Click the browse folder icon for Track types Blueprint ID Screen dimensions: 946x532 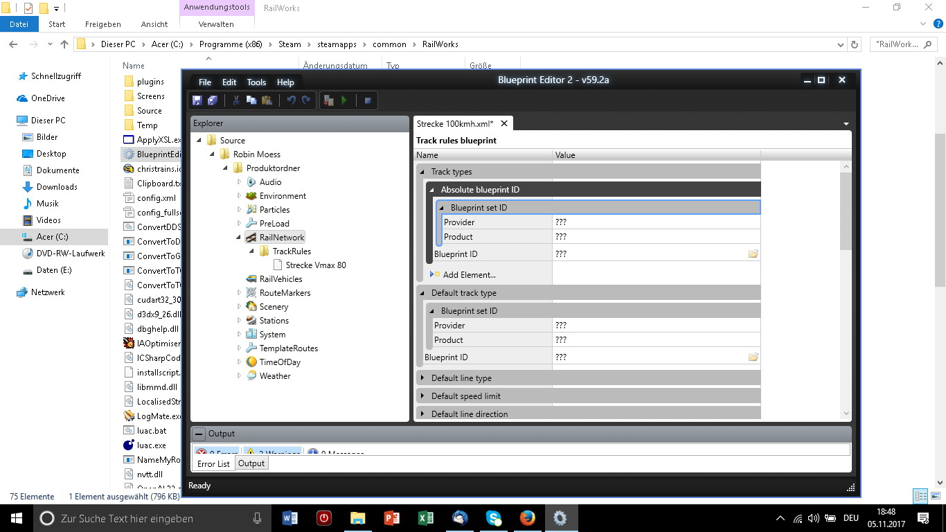click(x=753, y=254)
